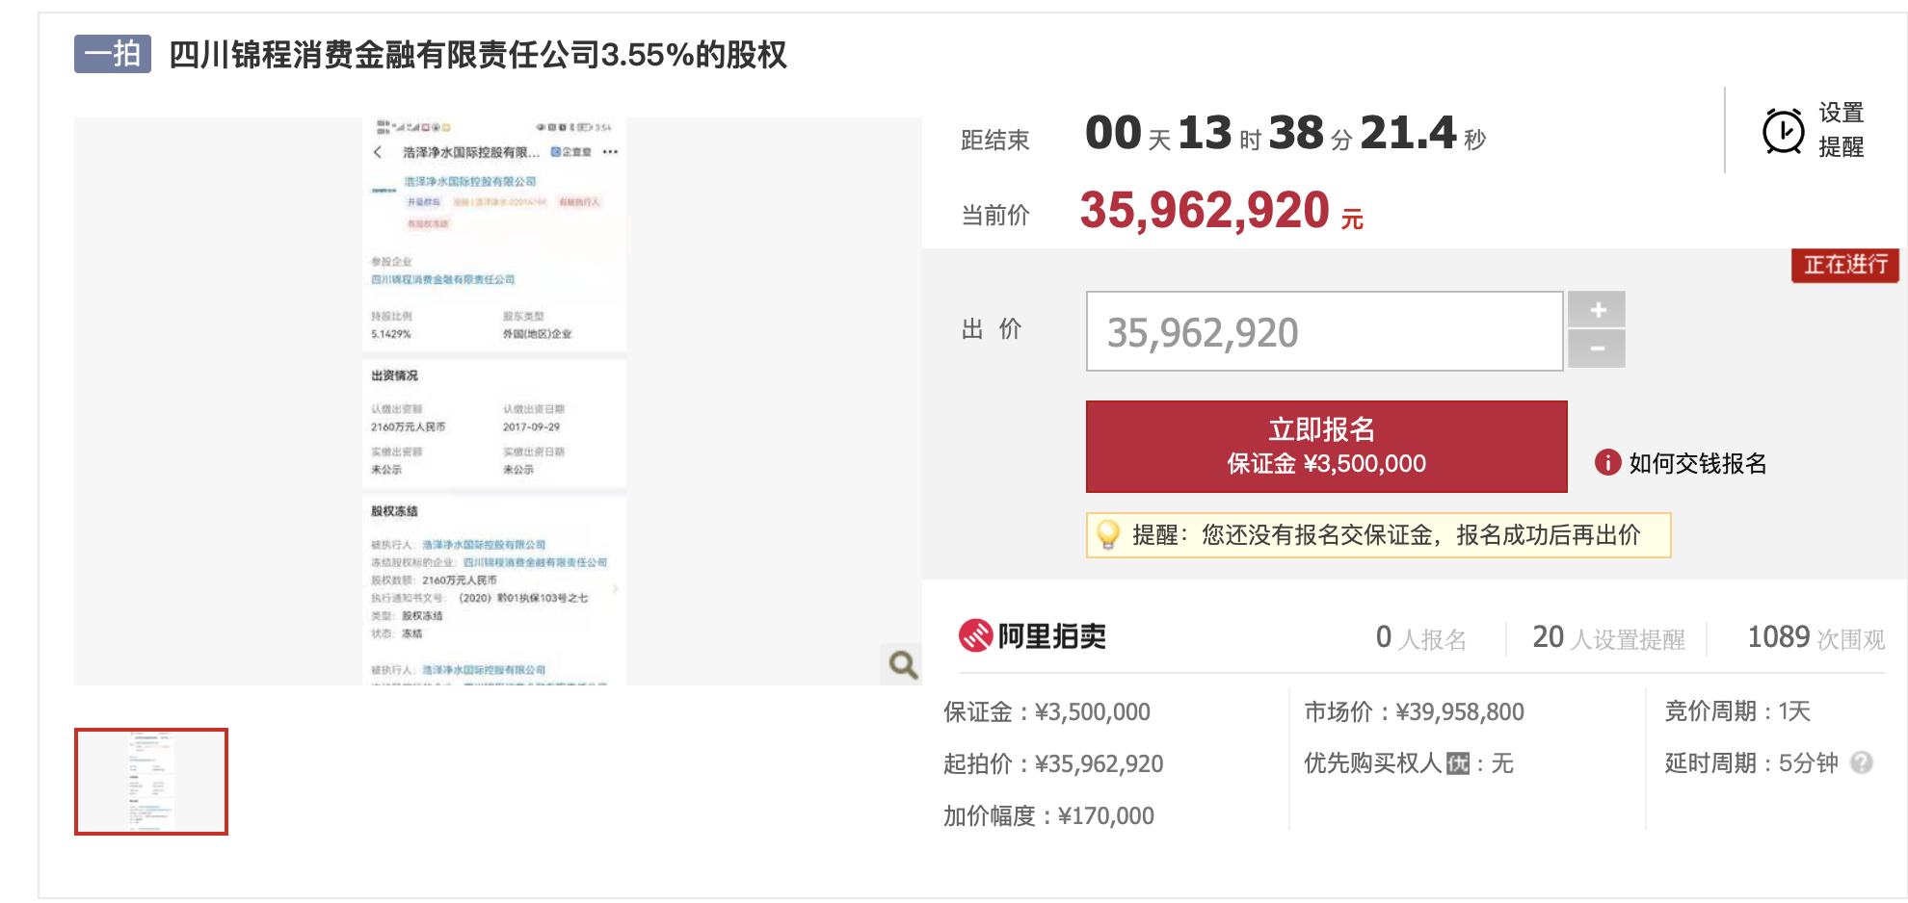The width and height of the screenshot is (1908, 903).
Task: Click the magnifier zoom icon on image
Action: (902, 664)
